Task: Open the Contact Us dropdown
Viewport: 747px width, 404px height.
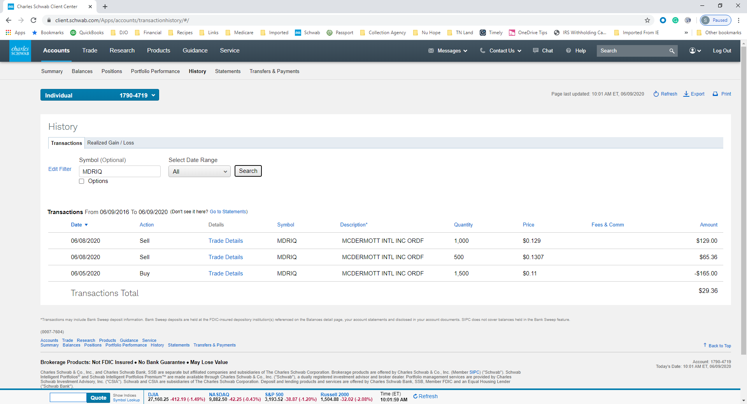Action: (501, 51)
